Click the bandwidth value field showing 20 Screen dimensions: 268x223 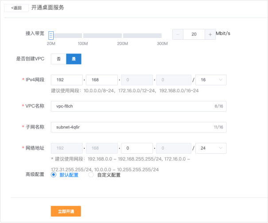pyautogui.click(x=194, y=35)
